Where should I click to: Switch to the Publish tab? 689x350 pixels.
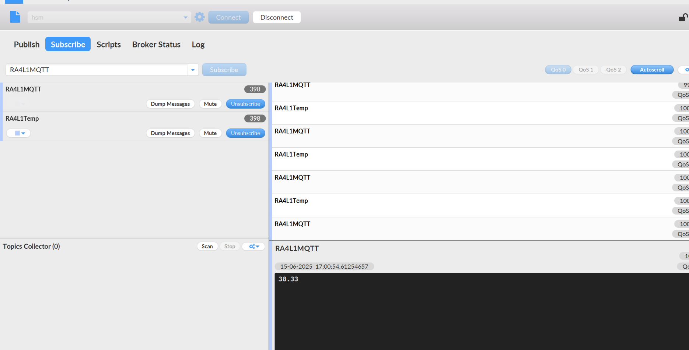click(27, 45)
